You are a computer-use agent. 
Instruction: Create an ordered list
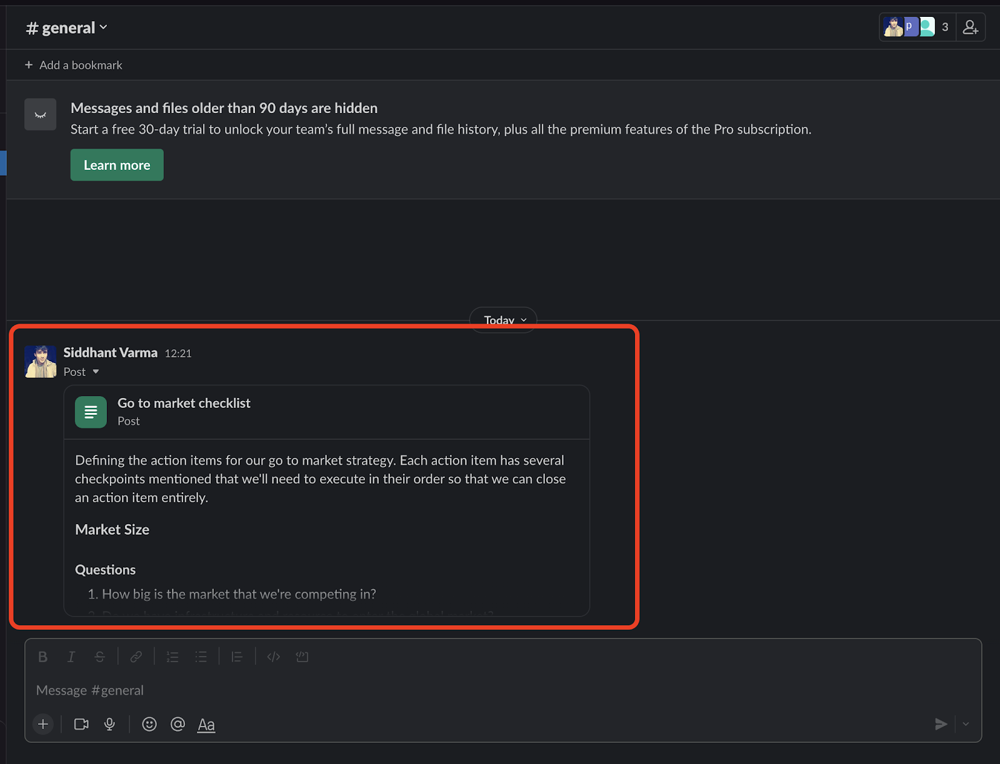[172, 657]
